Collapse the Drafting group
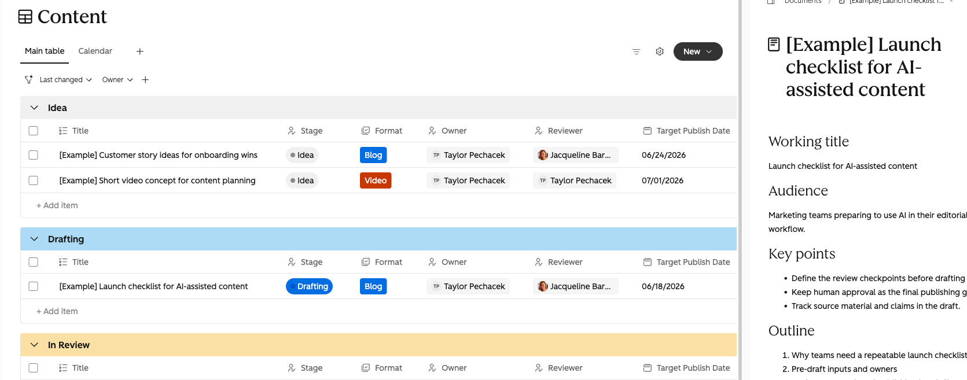This screenshot has width=967, height=380. click(x=34, y=239)
